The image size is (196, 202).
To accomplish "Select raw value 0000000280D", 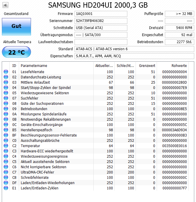I will (174, 82).
